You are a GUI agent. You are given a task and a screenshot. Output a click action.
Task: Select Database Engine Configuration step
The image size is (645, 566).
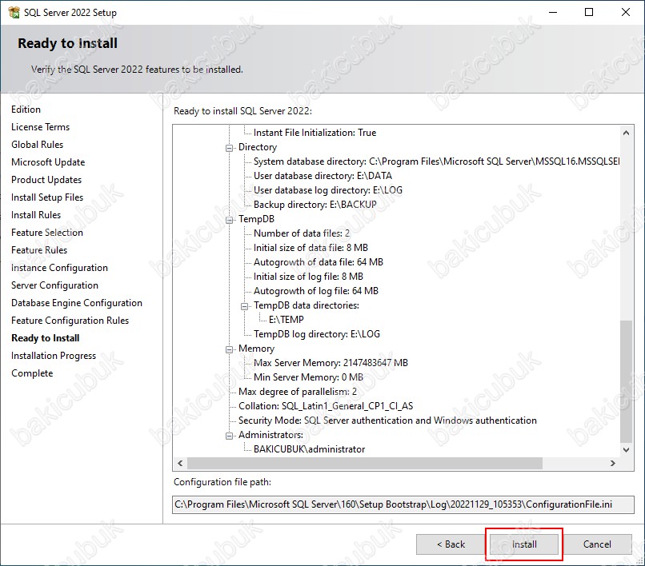pyautogui.click(x=77, y=303)
